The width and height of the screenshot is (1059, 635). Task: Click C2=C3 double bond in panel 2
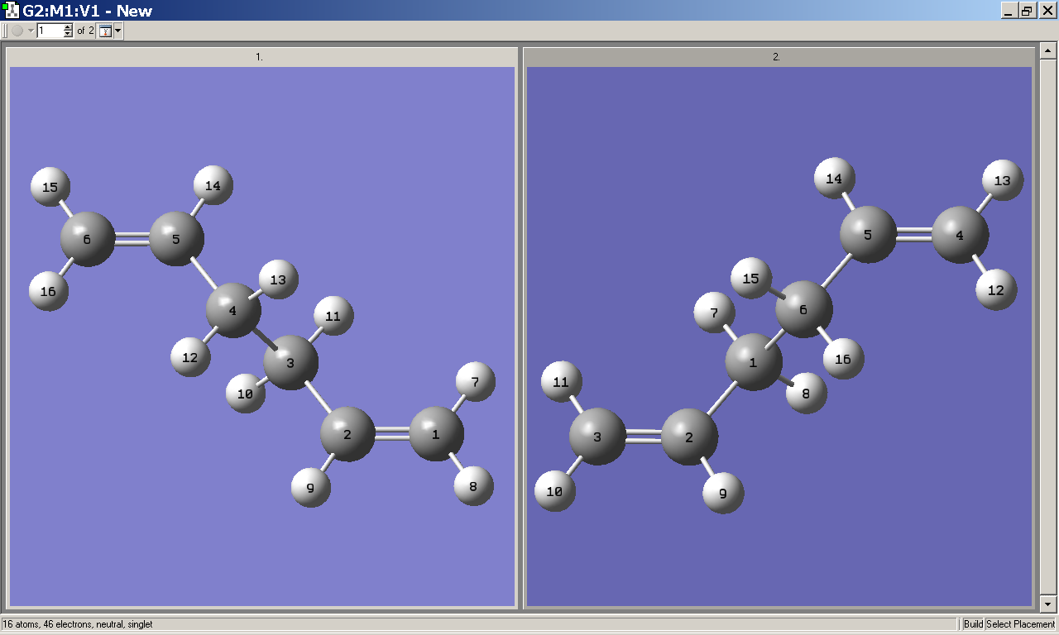click(x=644, y=437)
